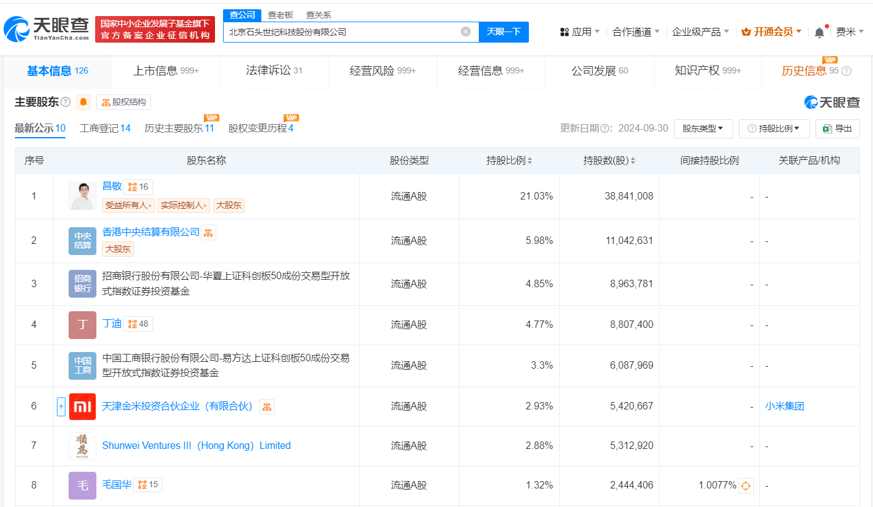Open shareholder link 天津金米投资合伙企业
Image resolution: width=873 pixels, height=507 pixels.
179,406
